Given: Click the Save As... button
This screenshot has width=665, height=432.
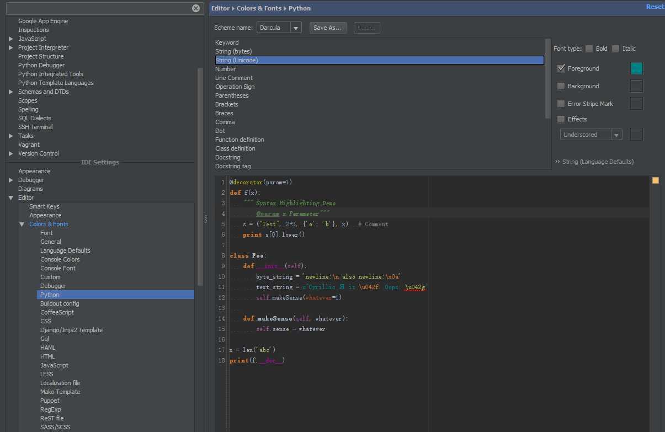Looking at the screenshot, I should [x=328, y=28].
